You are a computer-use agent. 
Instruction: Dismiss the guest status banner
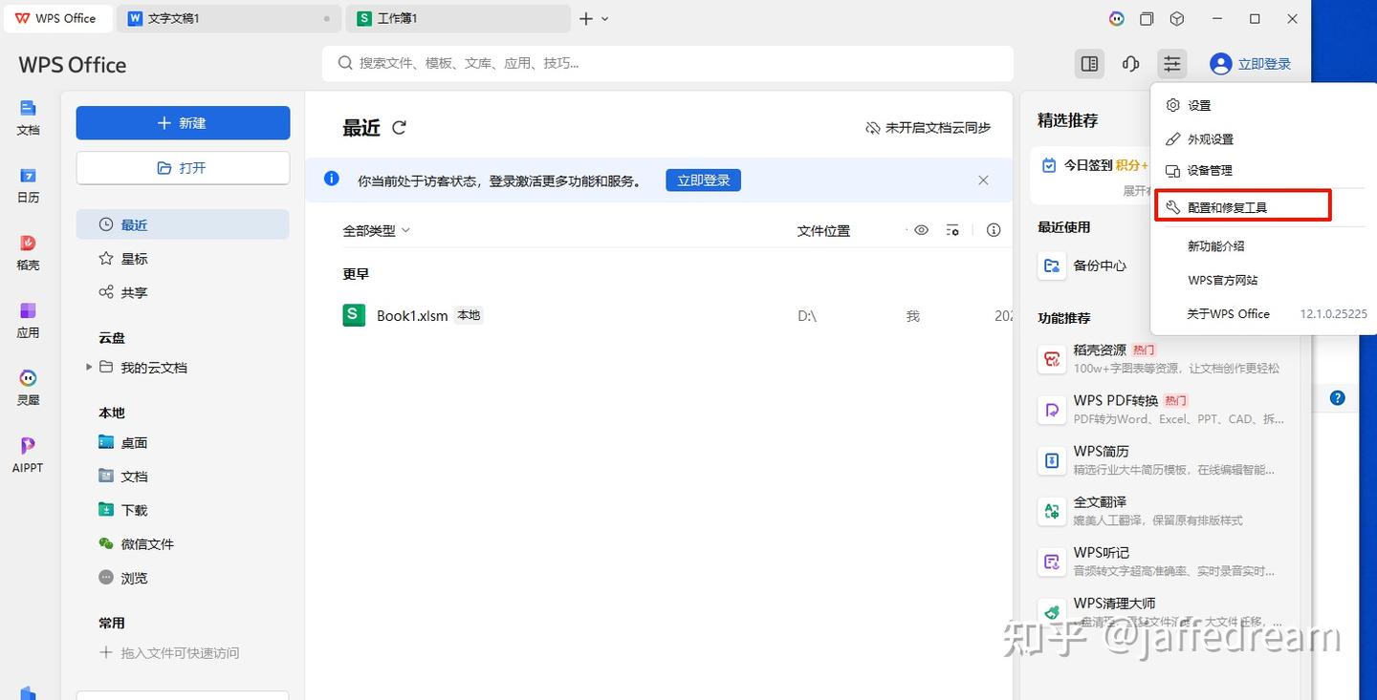983,180
